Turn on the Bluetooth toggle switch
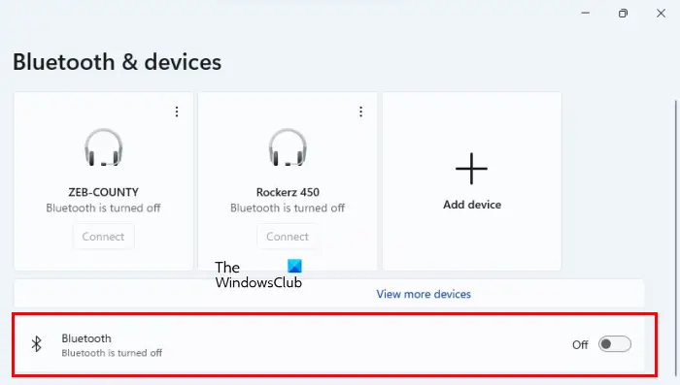This screenshot has width=680, height=385. click(615, 344)
